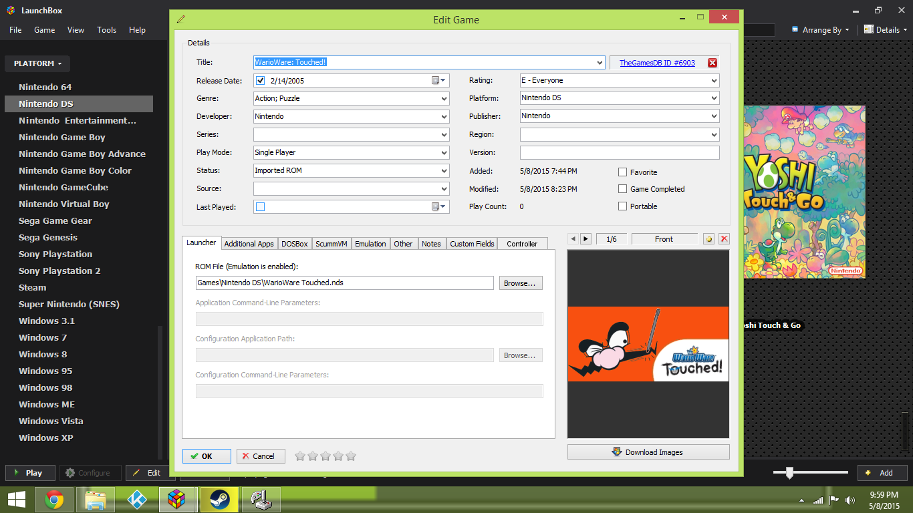Open the Rating dropdown showing E - Everyone
Image resolution: width=913 pixels, height=513 pixels.
tap(713, 80)
